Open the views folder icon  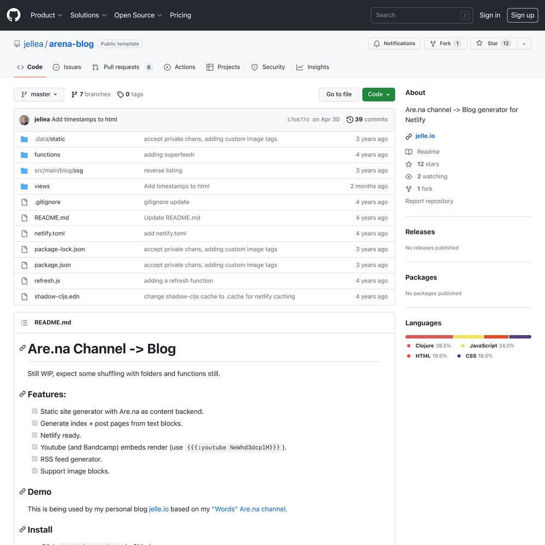coord(25,186)
